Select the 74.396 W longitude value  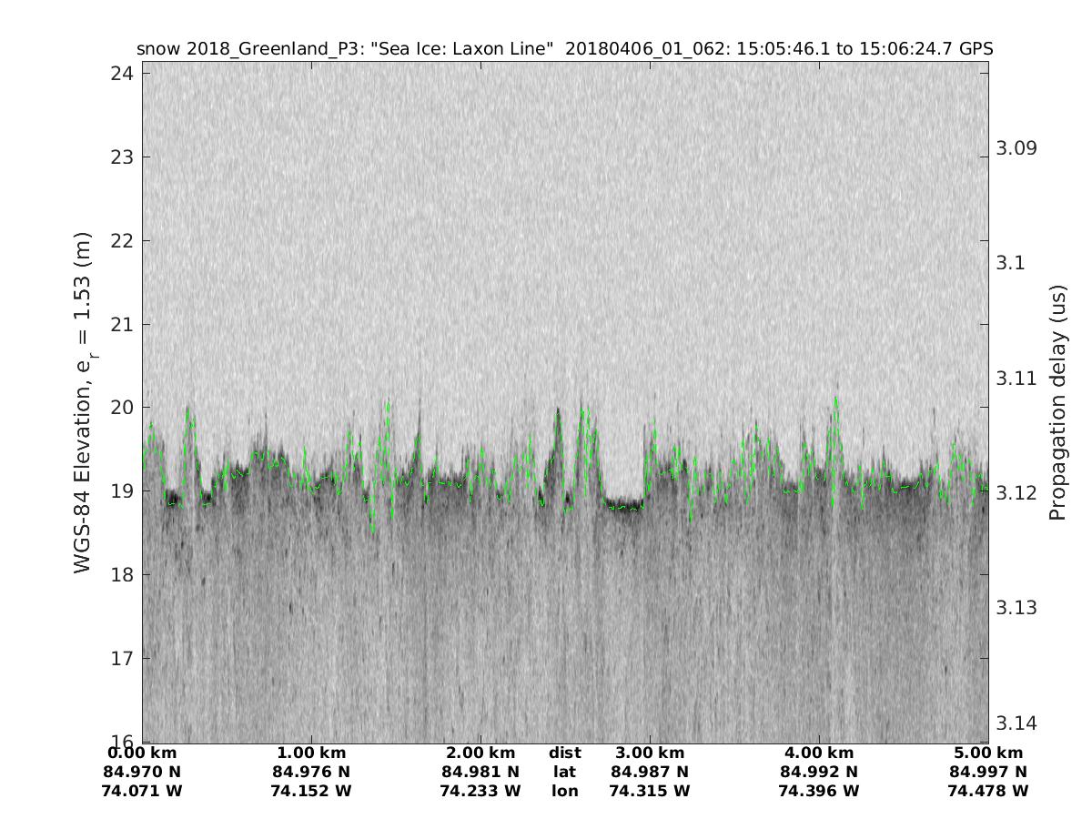pyautogui.click(x=819, y=791)
